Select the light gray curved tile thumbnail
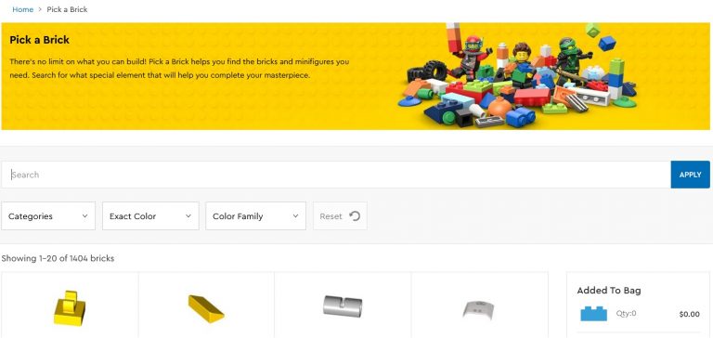Viewport: 713px width, 338px height. (478, 308)
